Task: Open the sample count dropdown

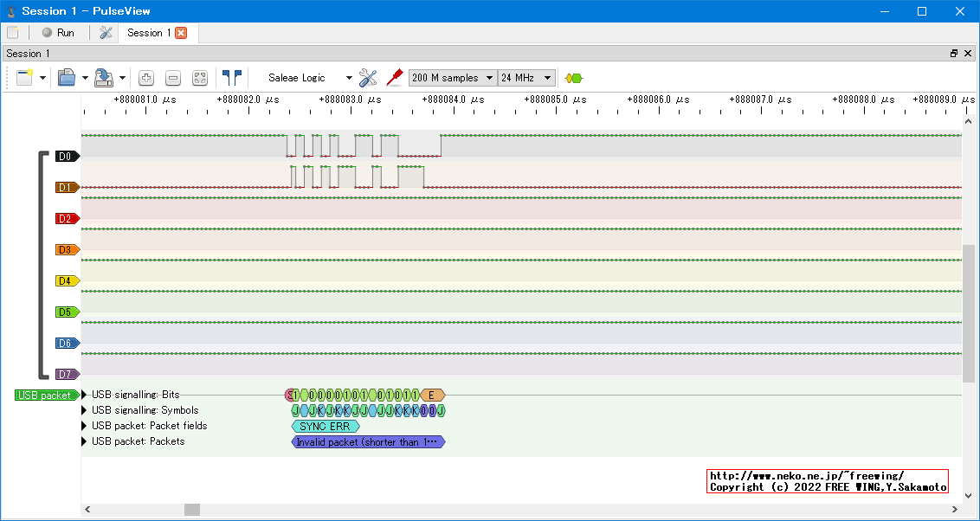Action: tap(453, 78)
